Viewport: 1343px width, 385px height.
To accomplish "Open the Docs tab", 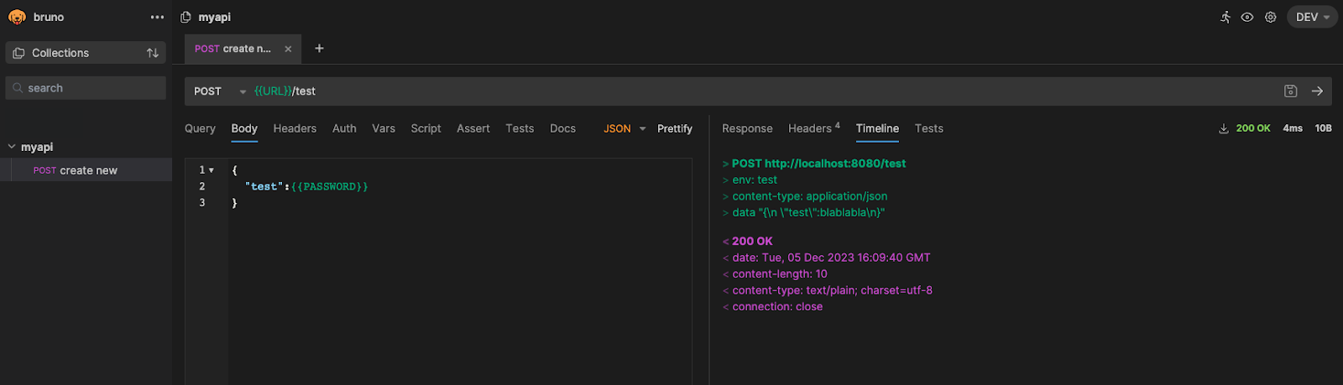I will [562, 128].
